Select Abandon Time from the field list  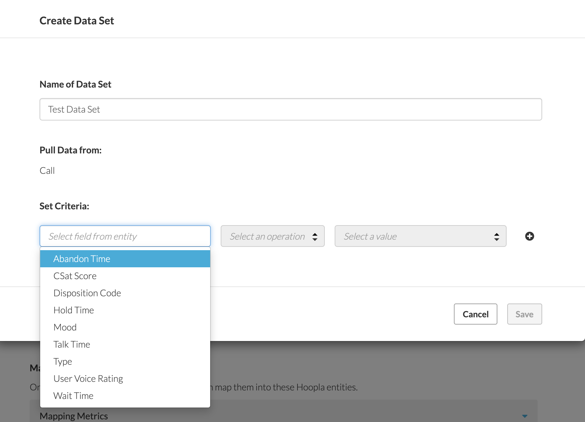pos(125,259)
